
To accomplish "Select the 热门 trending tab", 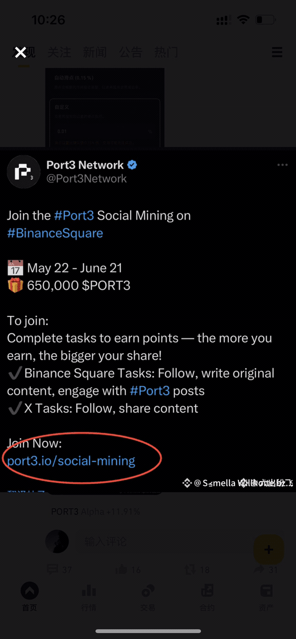I will [166, 52].
